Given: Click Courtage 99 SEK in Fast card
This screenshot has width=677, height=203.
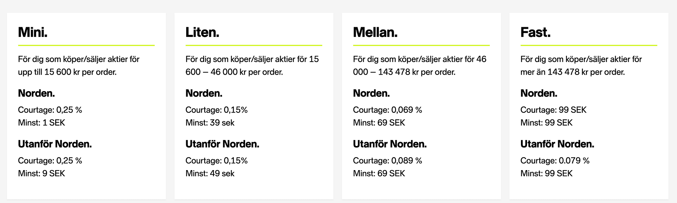Looking at the screenshot, I should [x=553, y=110].
